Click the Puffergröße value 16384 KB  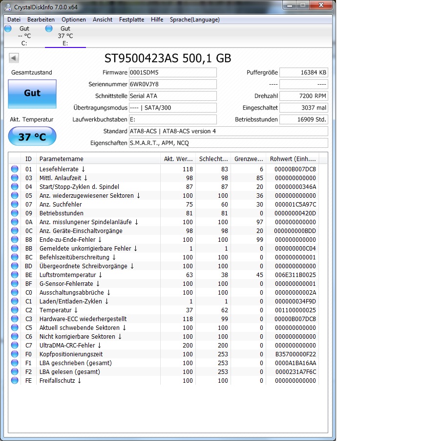tap(304, 72)
